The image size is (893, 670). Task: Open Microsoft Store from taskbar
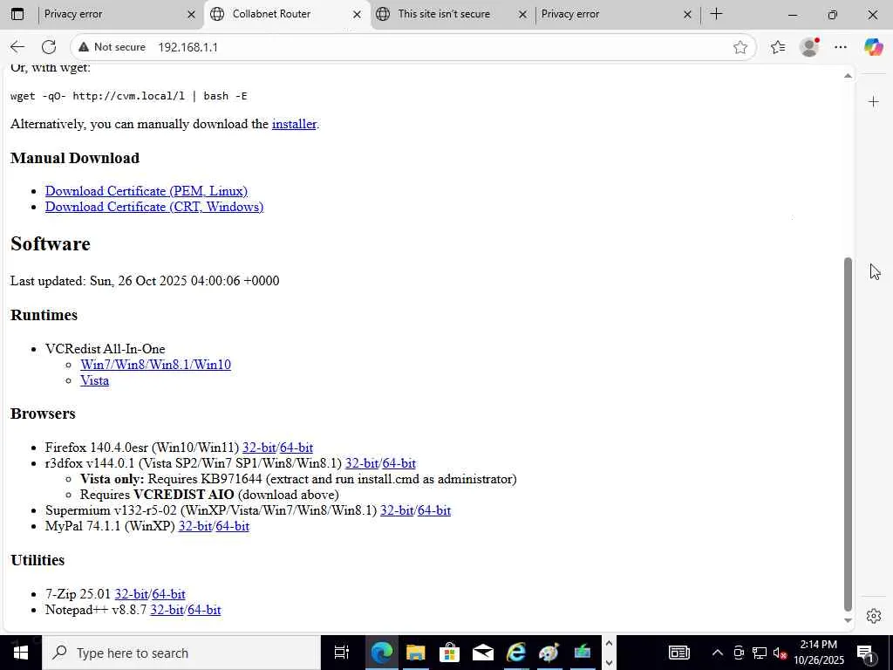(449, 653)
